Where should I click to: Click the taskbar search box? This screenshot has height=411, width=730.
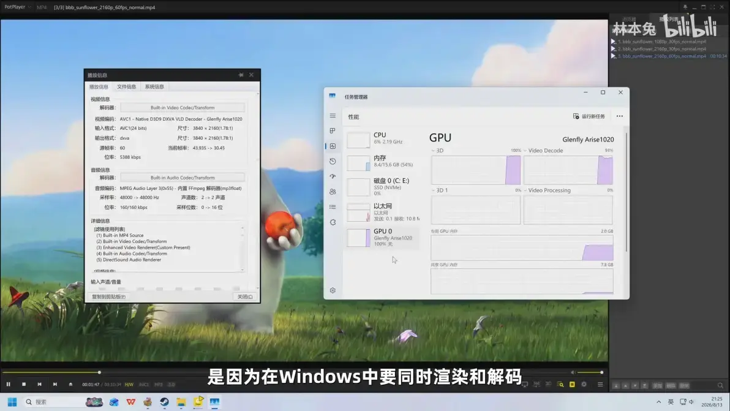(64, 402)
